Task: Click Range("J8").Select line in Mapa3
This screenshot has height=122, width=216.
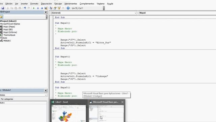Action: [73, 45]
